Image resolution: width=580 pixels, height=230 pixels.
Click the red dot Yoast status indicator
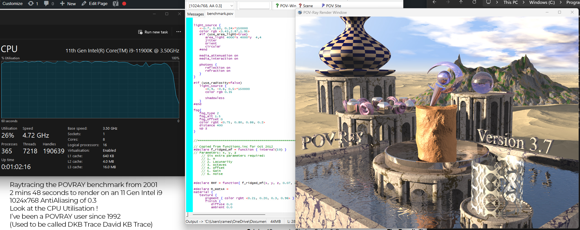124,4
